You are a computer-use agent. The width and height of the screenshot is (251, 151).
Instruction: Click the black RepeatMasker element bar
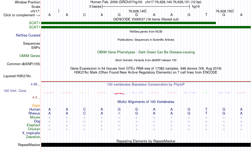[146, 145]
